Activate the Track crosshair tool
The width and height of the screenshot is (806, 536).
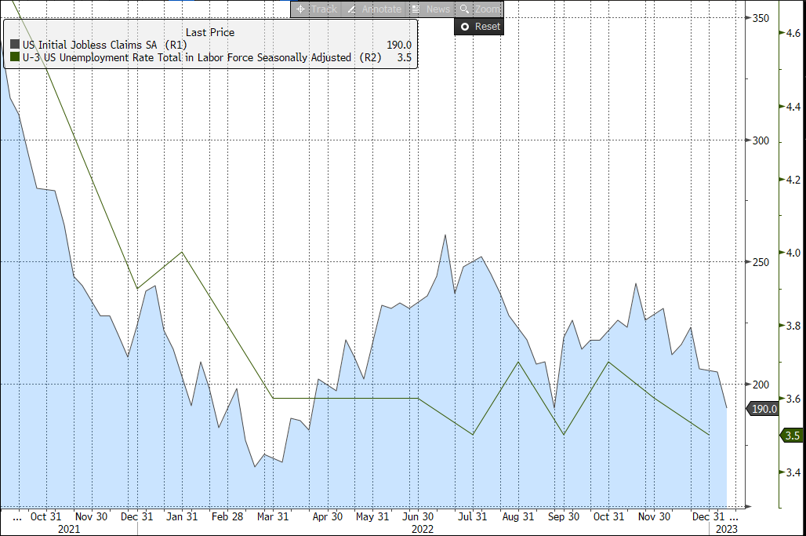pos(316,9)
